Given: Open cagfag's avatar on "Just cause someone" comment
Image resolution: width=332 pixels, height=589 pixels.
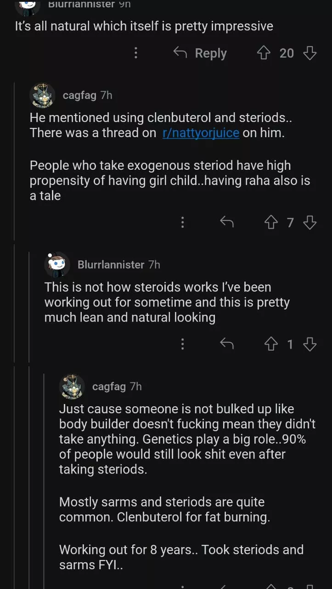Looking at the screenshot, I should click(72, 387).
